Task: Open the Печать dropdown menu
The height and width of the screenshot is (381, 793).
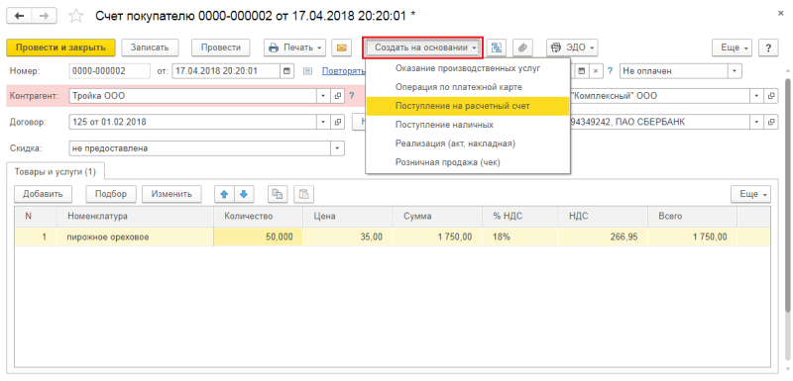Action: coord(294,48)
